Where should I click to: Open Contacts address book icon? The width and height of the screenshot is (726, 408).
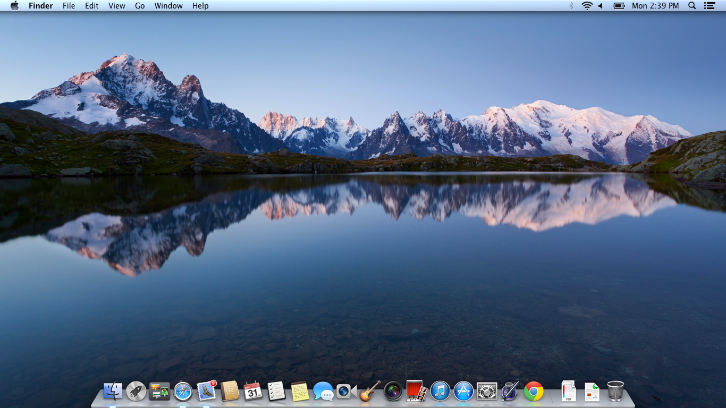[230, 392]
